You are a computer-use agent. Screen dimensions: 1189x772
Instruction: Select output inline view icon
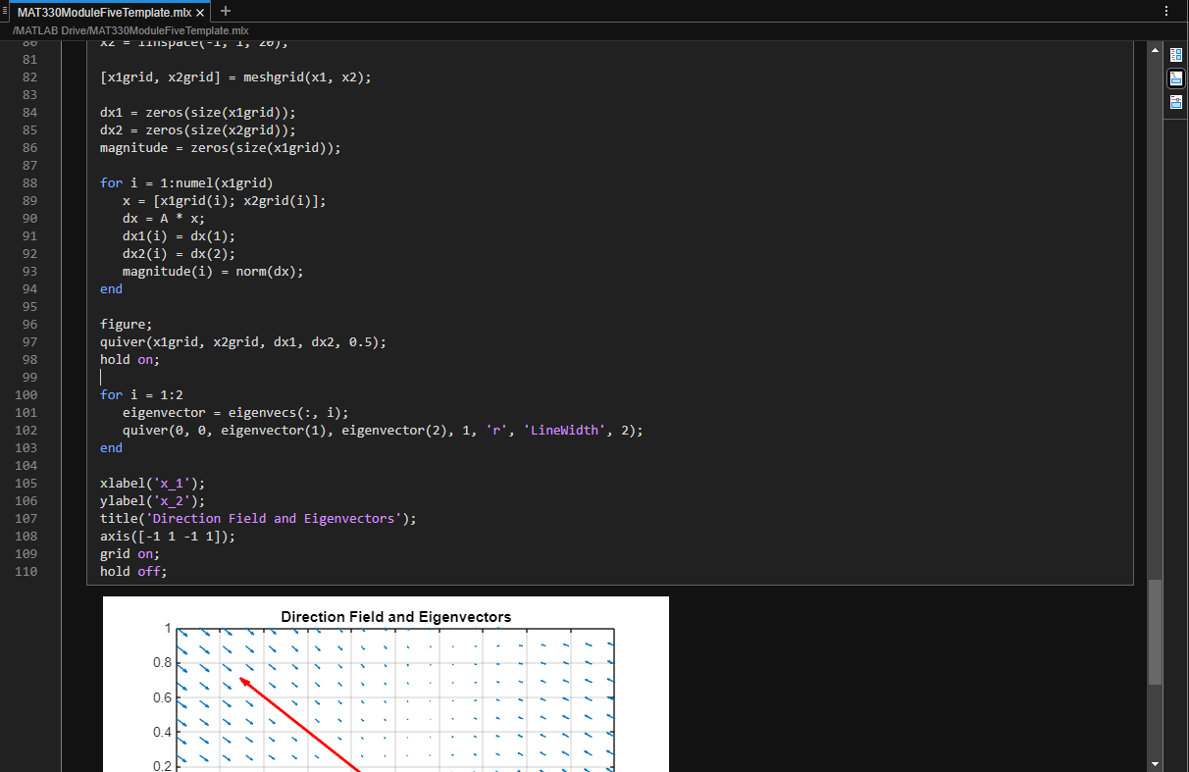(x=1176, y=78)
